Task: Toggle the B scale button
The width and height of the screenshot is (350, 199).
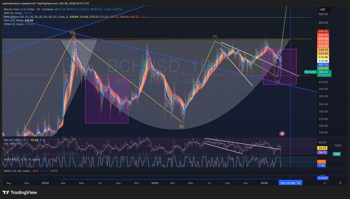Action: pyautogui.click(x=340, y=183)
